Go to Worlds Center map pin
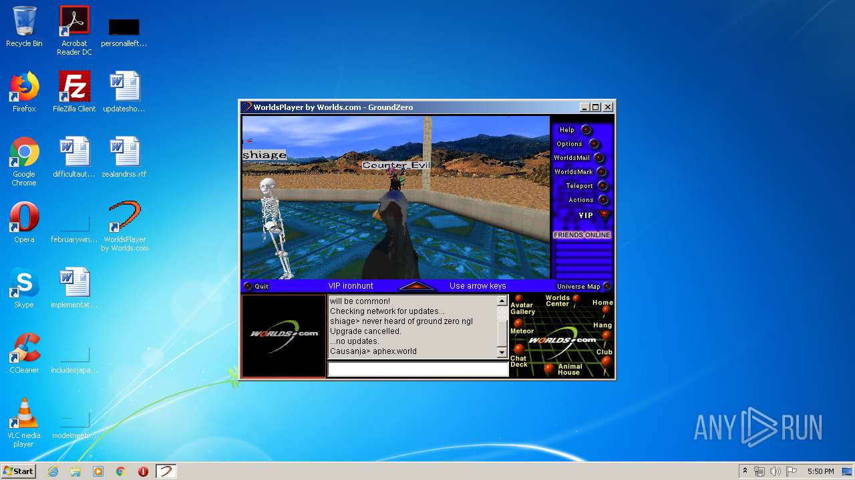 click(576, 299)
